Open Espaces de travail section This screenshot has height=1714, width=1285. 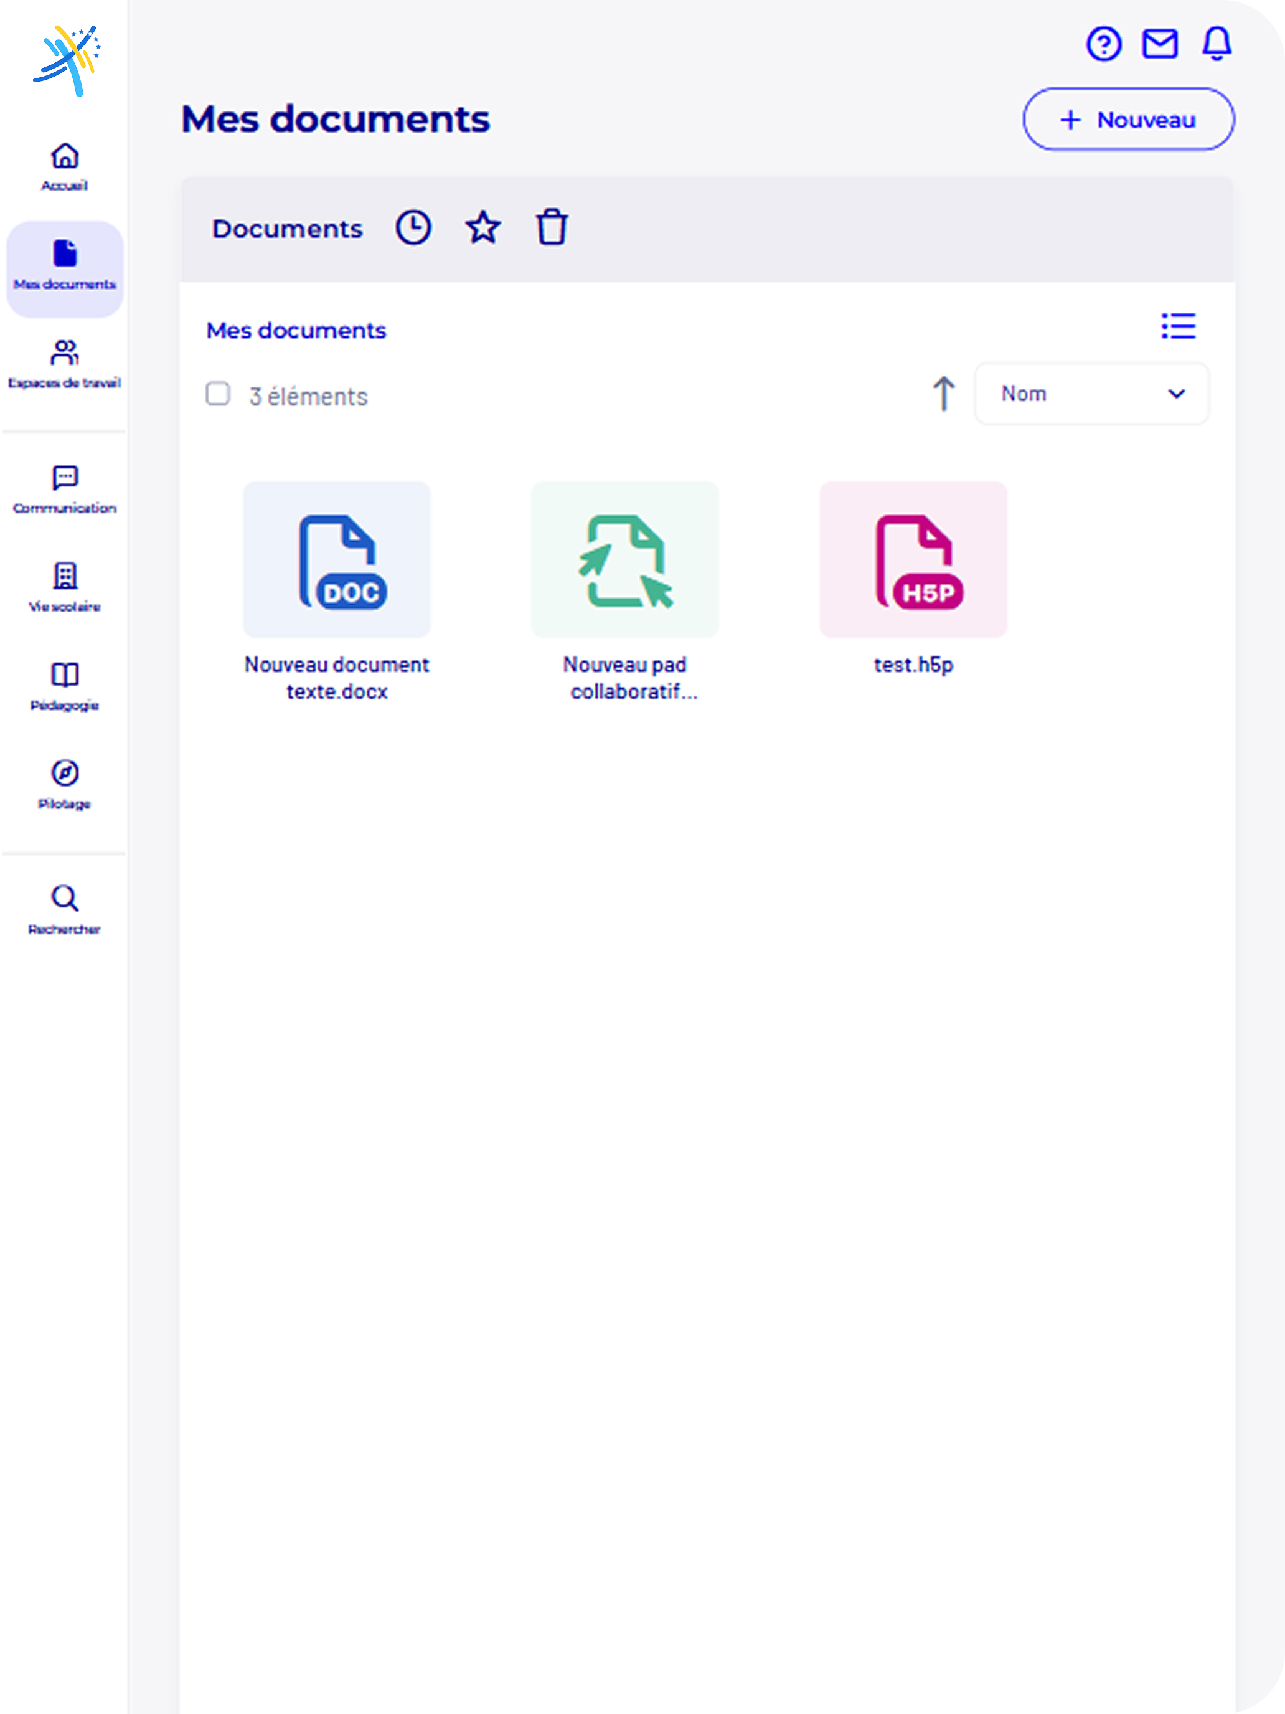click(x=64, y=364)
